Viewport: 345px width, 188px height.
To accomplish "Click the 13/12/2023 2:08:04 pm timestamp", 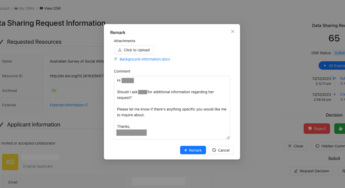I will coord(322,97).
